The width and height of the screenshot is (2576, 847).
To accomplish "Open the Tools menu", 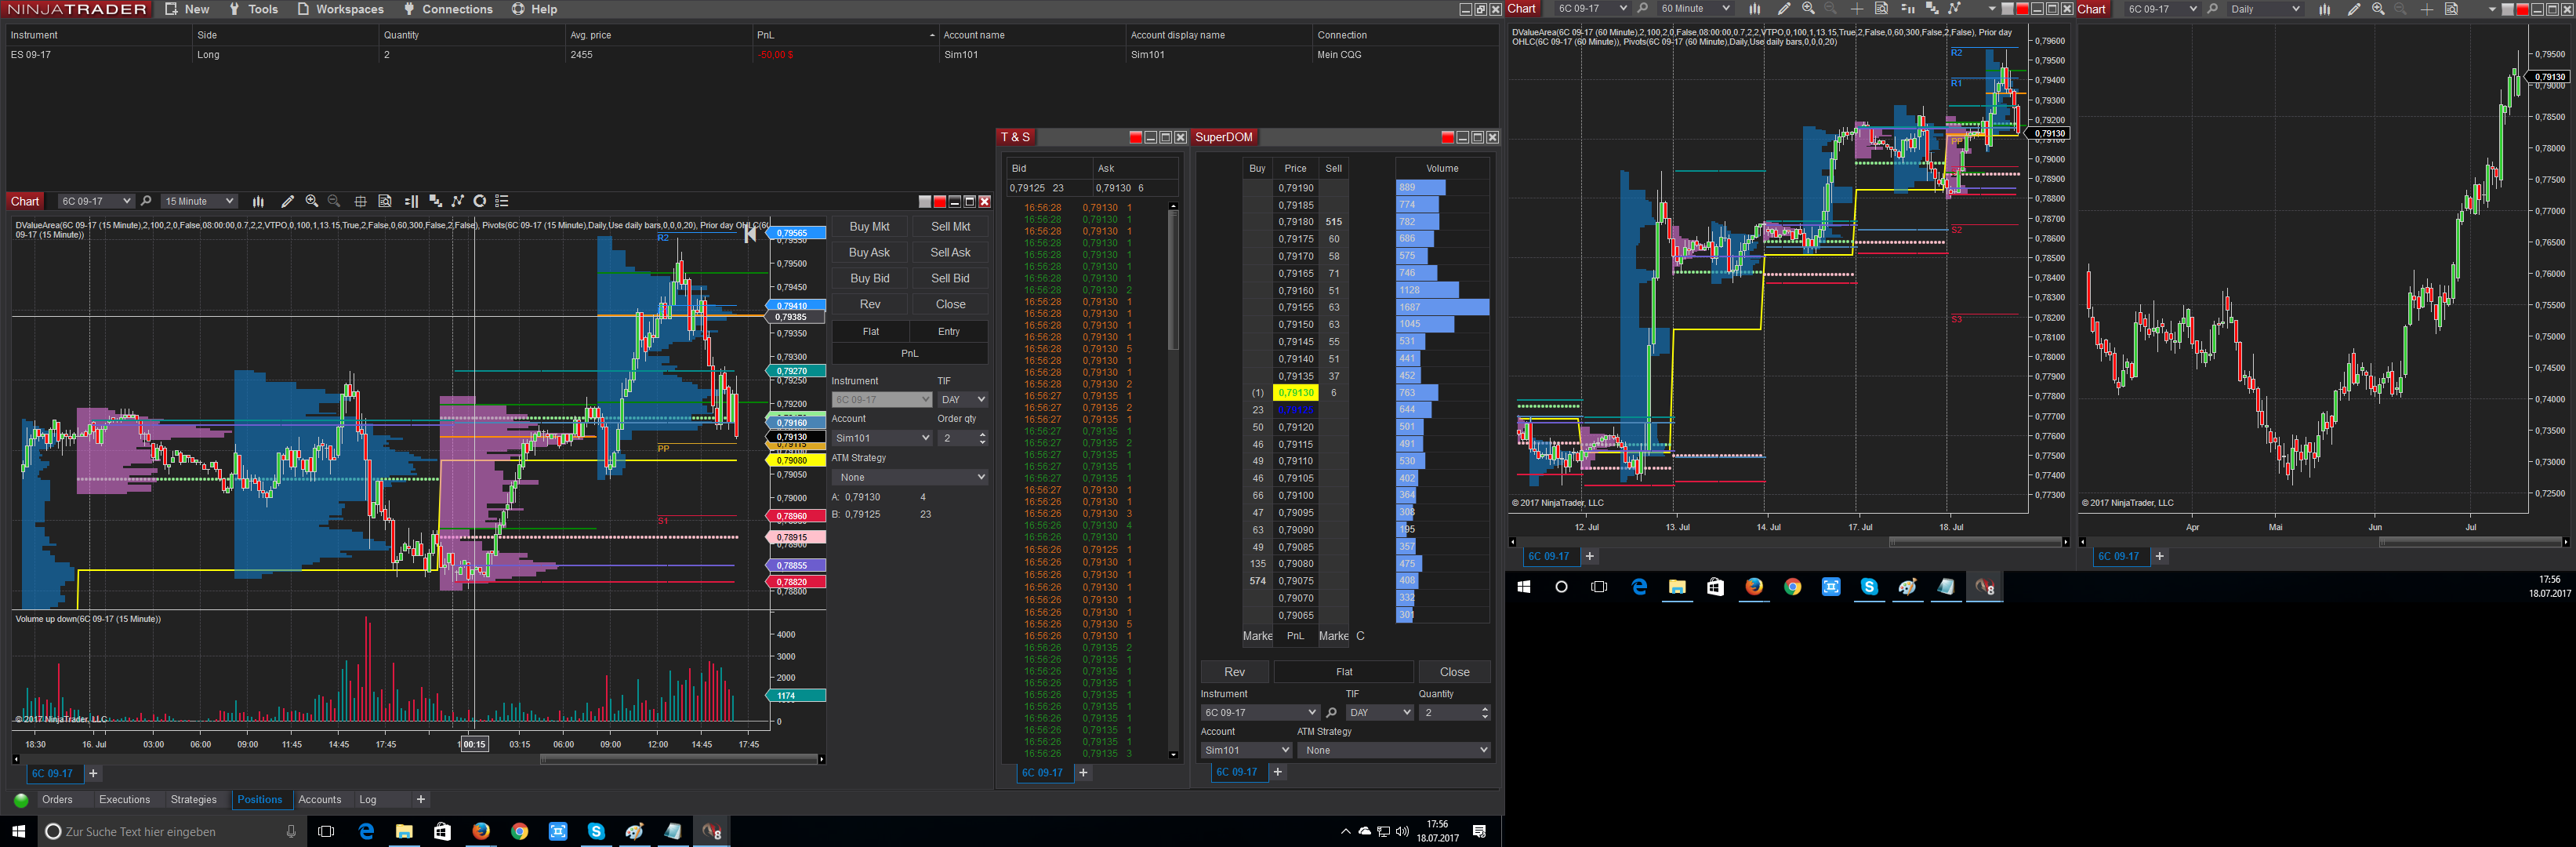I will click(x=254, y=9).
